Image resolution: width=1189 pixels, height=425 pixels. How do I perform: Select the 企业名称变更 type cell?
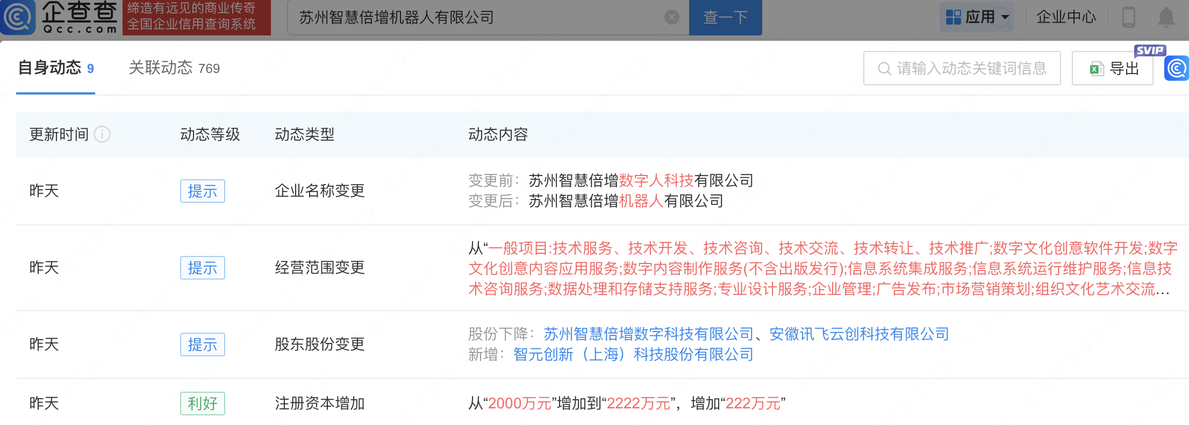coord(320,191)
